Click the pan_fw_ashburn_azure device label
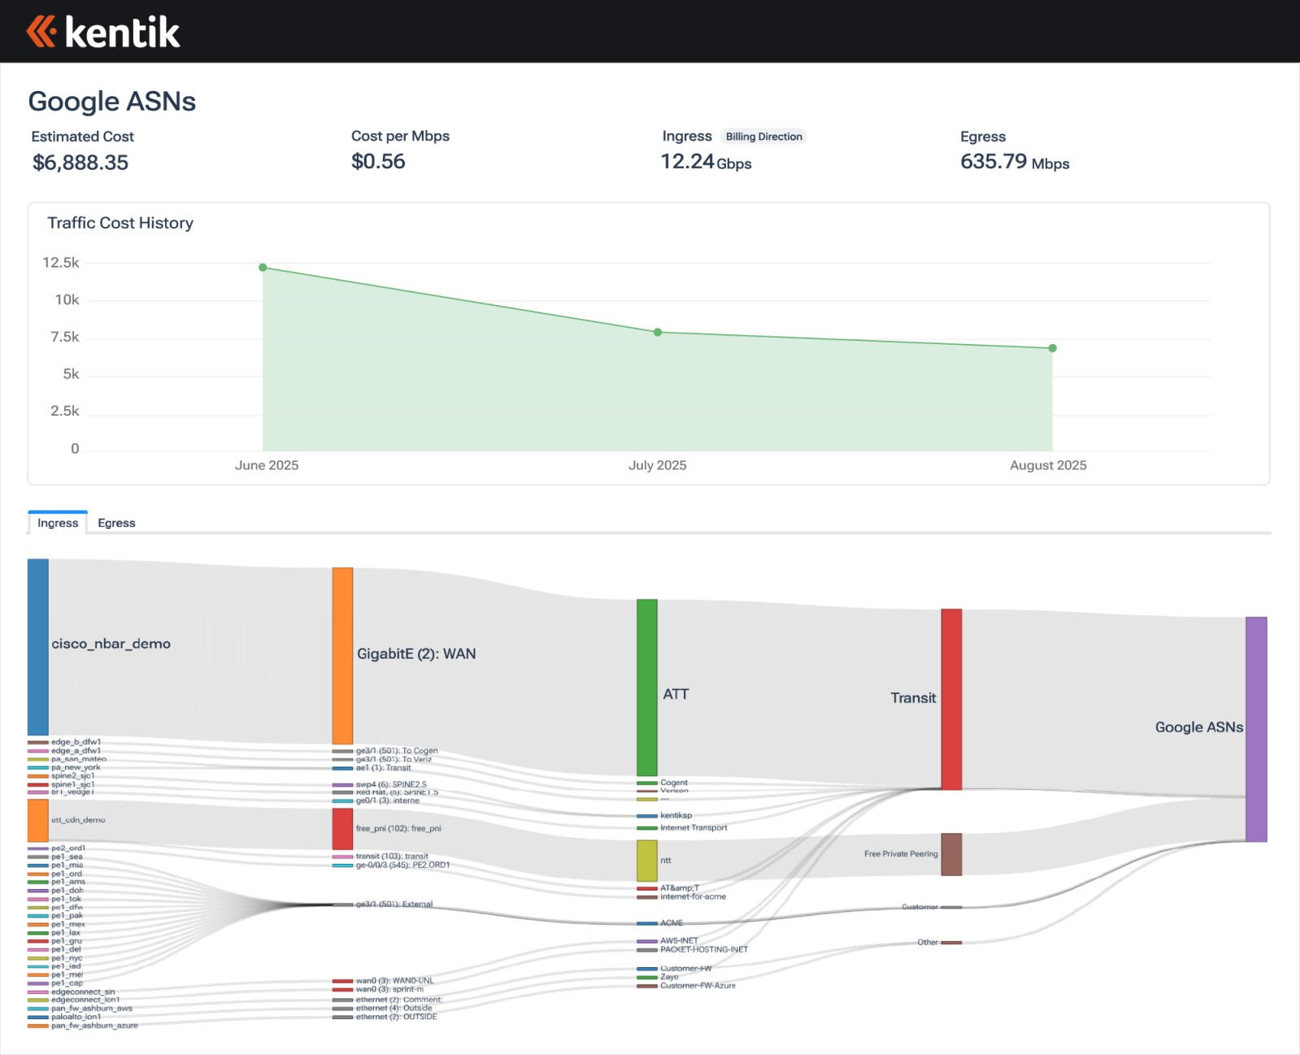The width and height of the screenshot is (1300, 1055). (94, 1026)
